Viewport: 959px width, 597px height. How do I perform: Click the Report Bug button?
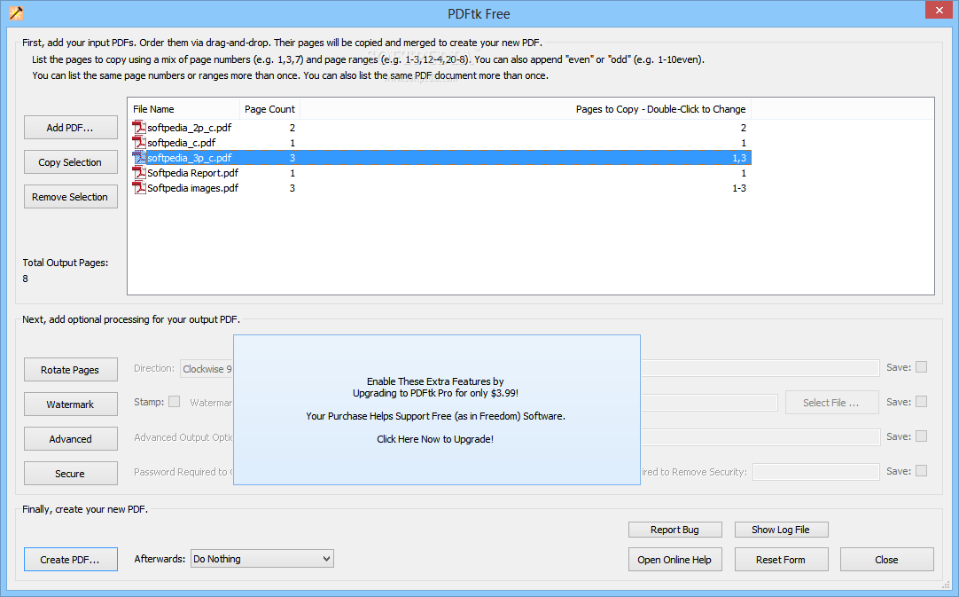[x=674, y=530]
